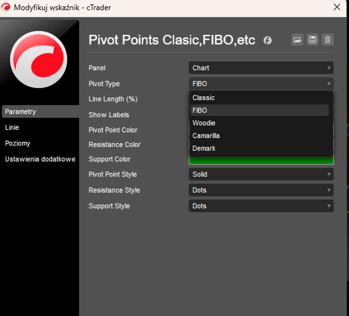Open the Support Style dropdown
The image size is (349, 316).
click(261, 206)
